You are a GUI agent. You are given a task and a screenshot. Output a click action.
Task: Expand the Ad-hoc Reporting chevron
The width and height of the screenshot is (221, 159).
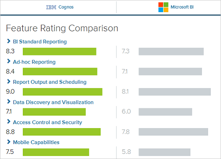click(x=9, y=62)
